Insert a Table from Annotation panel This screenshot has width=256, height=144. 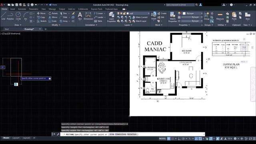click(98, 21)
